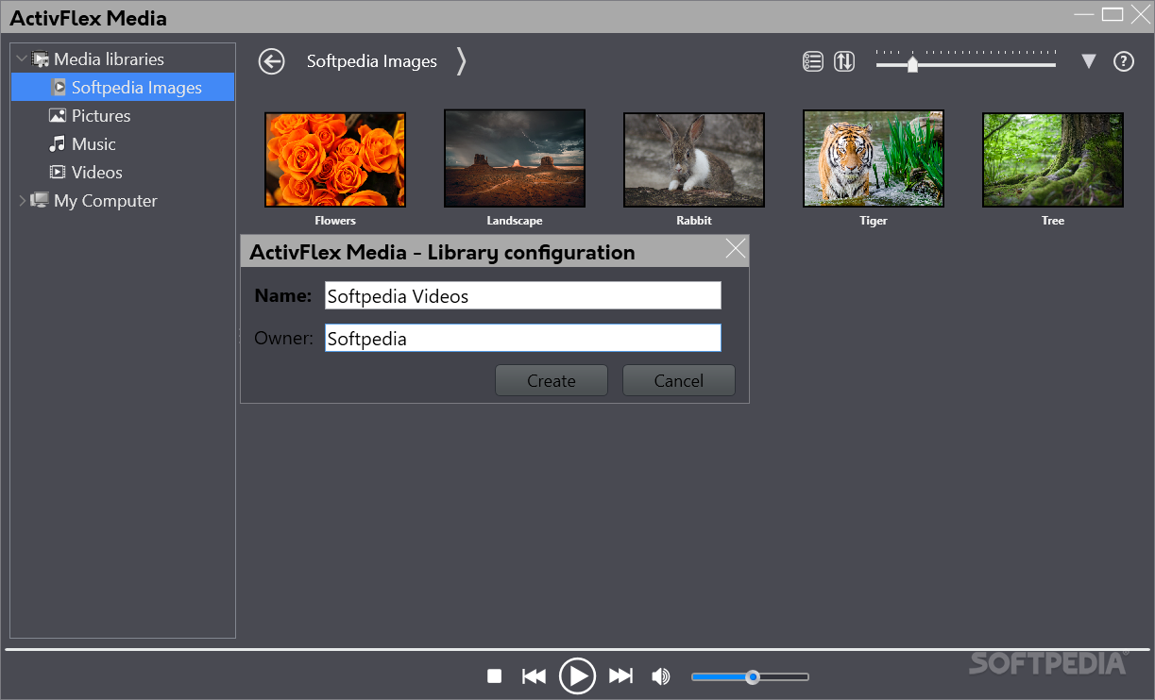Viewport: 1155px width, 700px height.
Task: Open the Music library
Action: (x=93, y=143)
